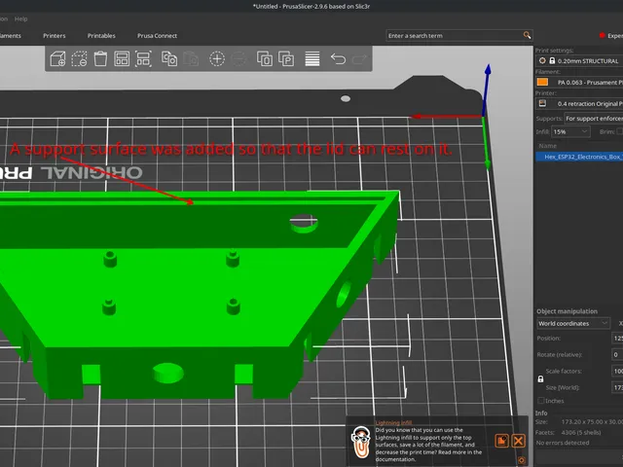Close the Lightning infill hint notification

coord(519,441)
